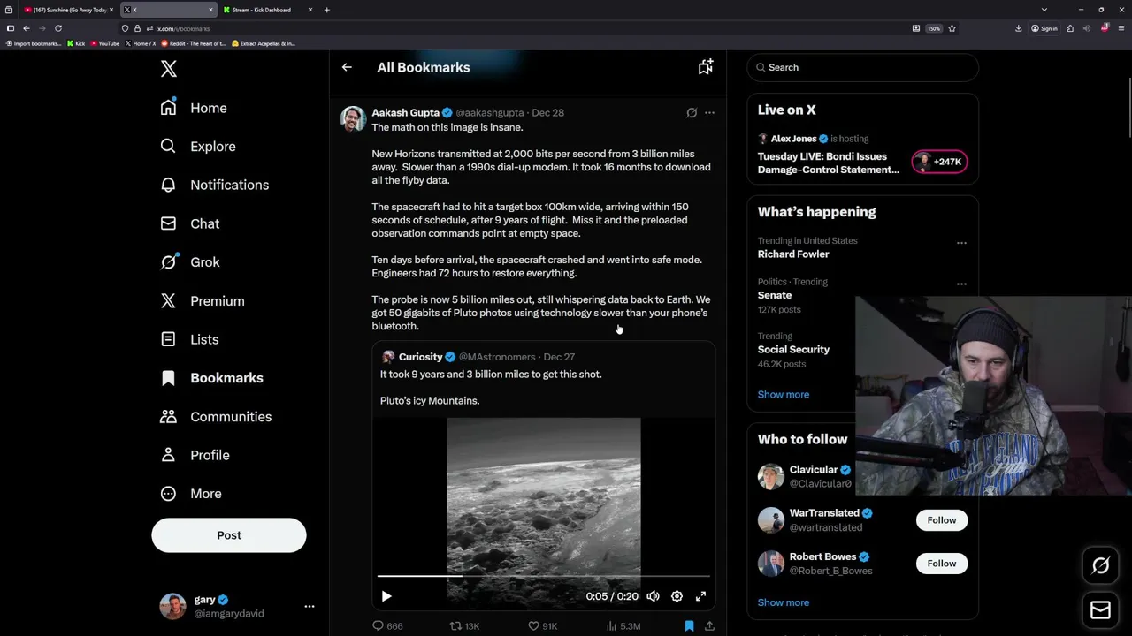Open Communities in the sidebar
1132x636 pixels.
(x=216, y=417)
